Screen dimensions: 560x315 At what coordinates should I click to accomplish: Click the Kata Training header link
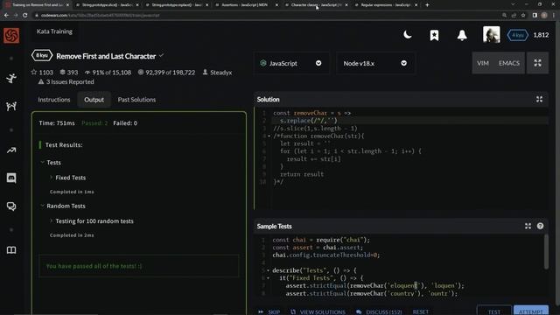click(54, 31)
